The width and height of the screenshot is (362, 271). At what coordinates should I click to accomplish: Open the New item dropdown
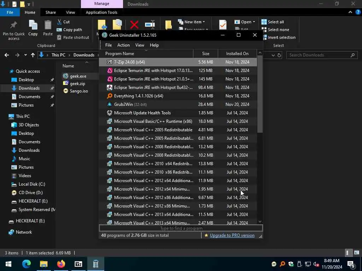(x=191, y=22)
